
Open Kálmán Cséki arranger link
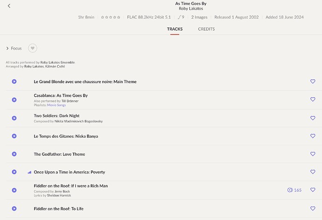pyautogui.click(x=55, y=66)
